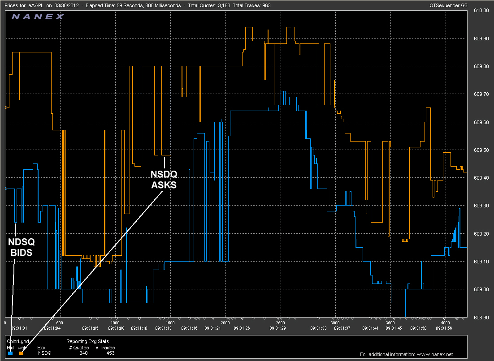Click the 09:31:05 time label
The width and height of the screenshot is (494, 361).
click(91, 328)
